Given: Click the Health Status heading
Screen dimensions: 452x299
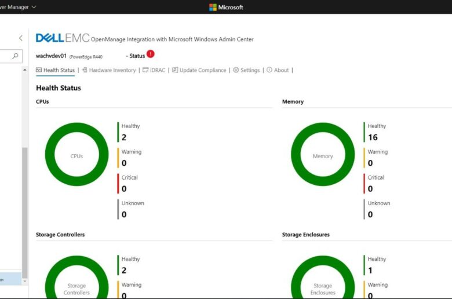Looking at the screenshot, I should (59, 88).
